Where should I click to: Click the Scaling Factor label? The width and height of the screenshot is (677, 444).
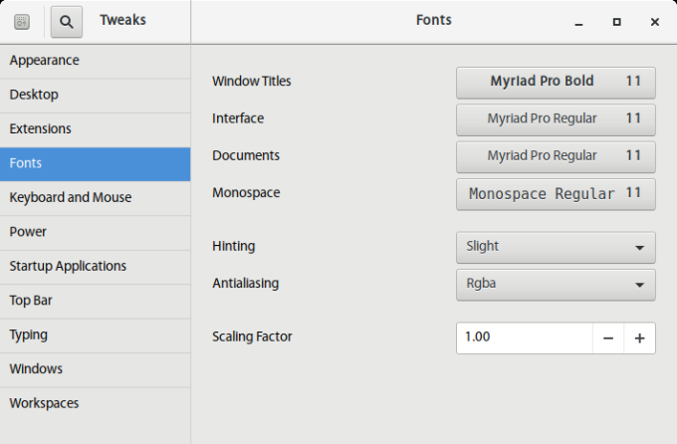pyautogui.click(x=252, y=336)
